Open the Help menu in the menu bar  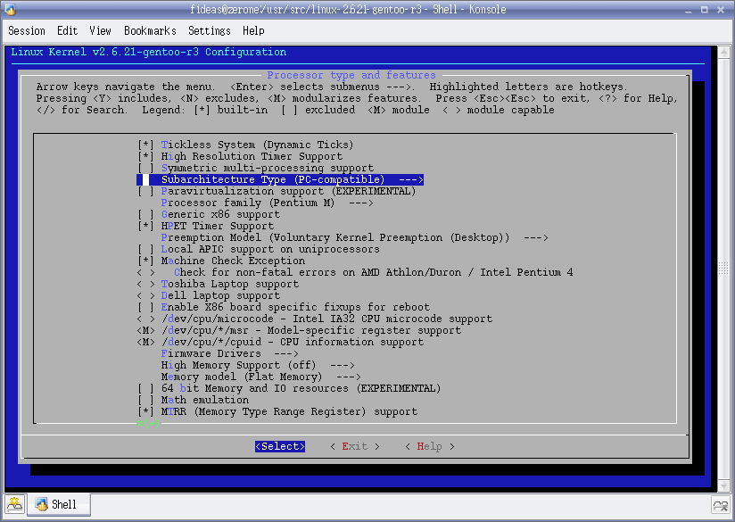coord(253,31)
